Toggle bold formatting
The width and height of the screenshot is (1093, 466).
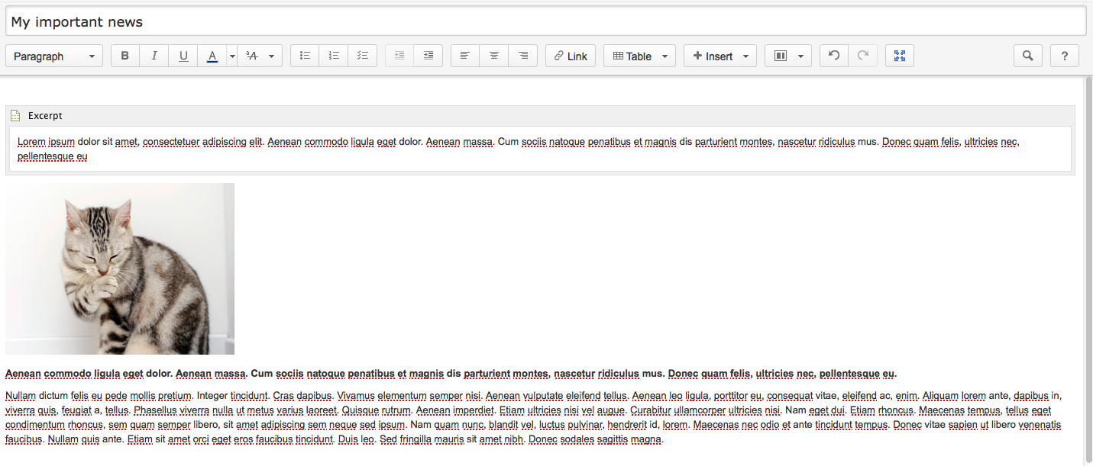pos(125,56)
